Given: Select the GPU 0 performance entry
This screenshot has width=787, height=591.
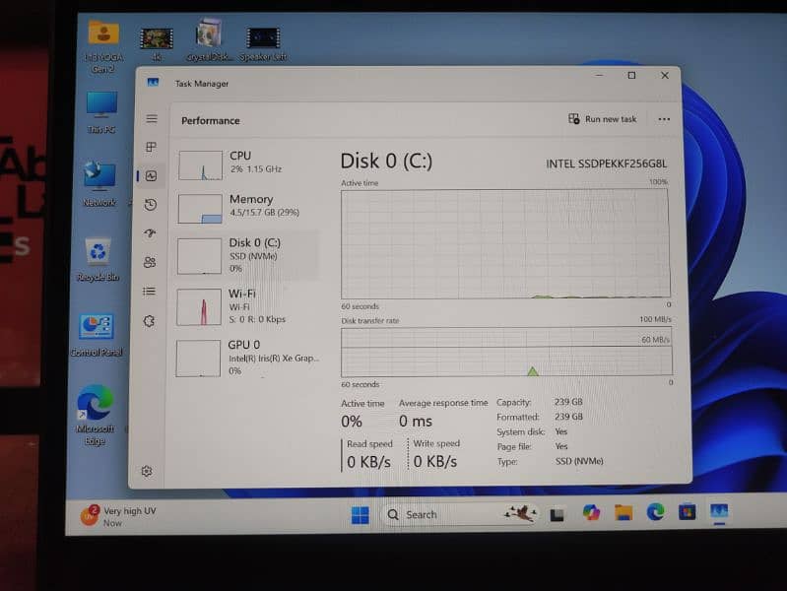Looking at the screenshot, I should (x=247, y=358).
